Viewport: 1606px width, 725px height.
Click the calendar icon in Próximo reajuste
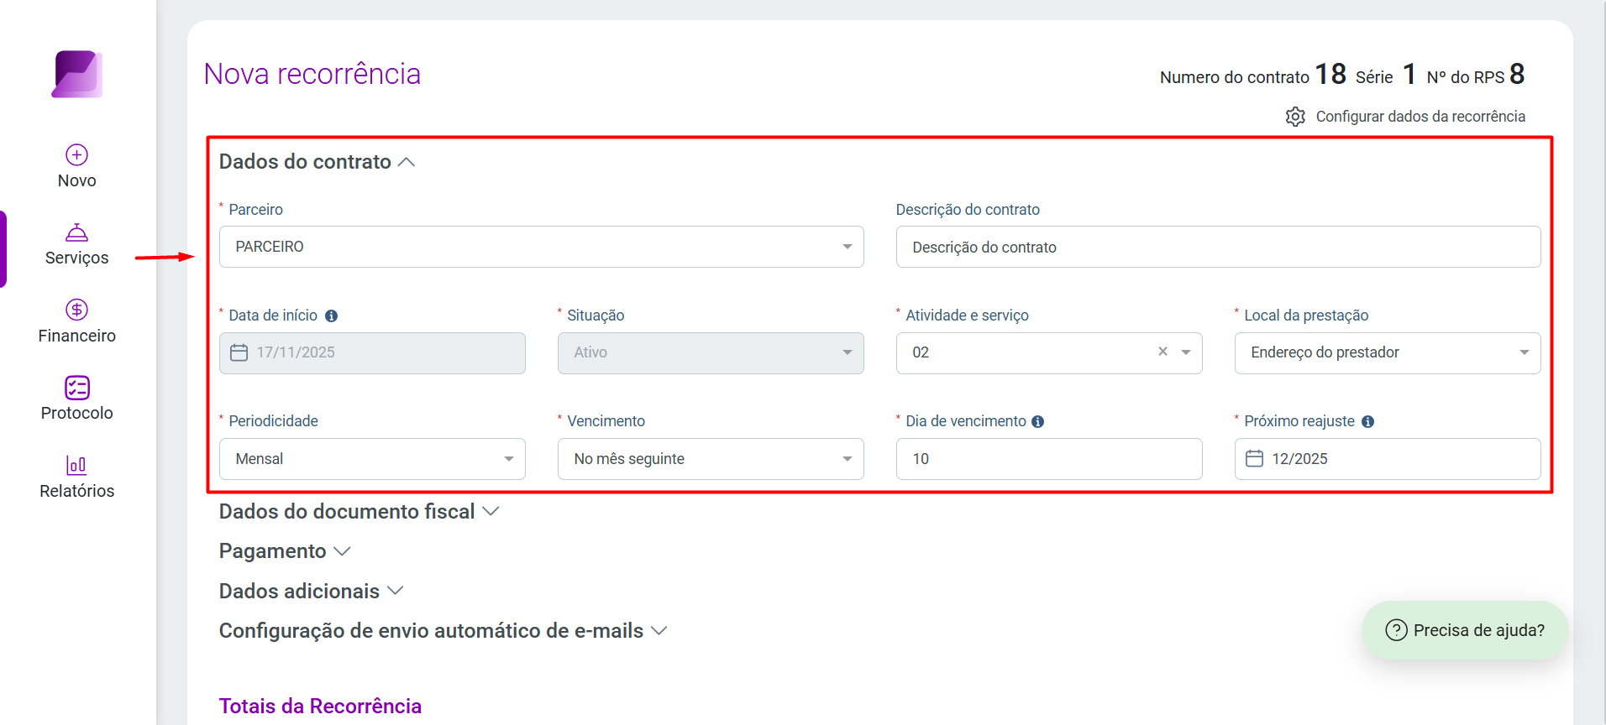(1254, 458)
